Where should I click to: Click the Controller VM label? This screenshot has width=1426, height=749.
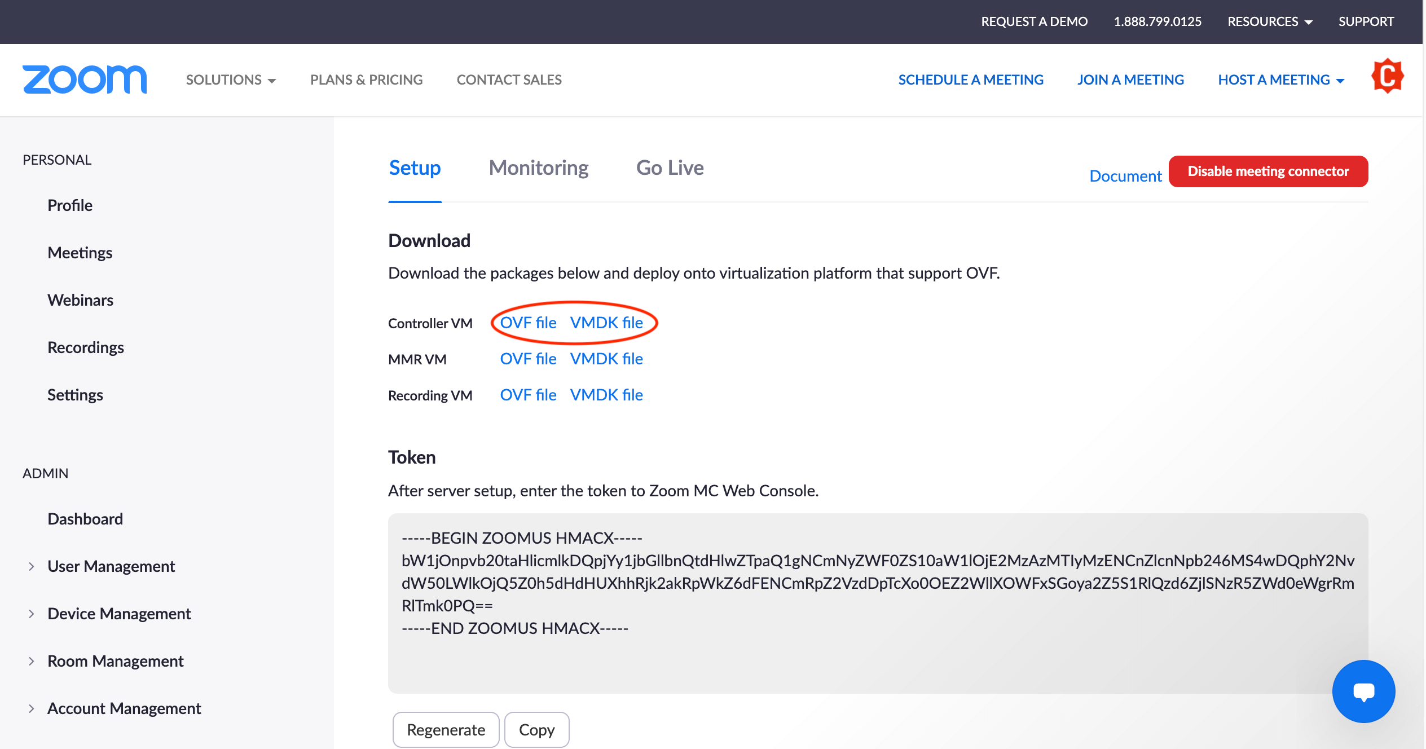click(430, 323)
